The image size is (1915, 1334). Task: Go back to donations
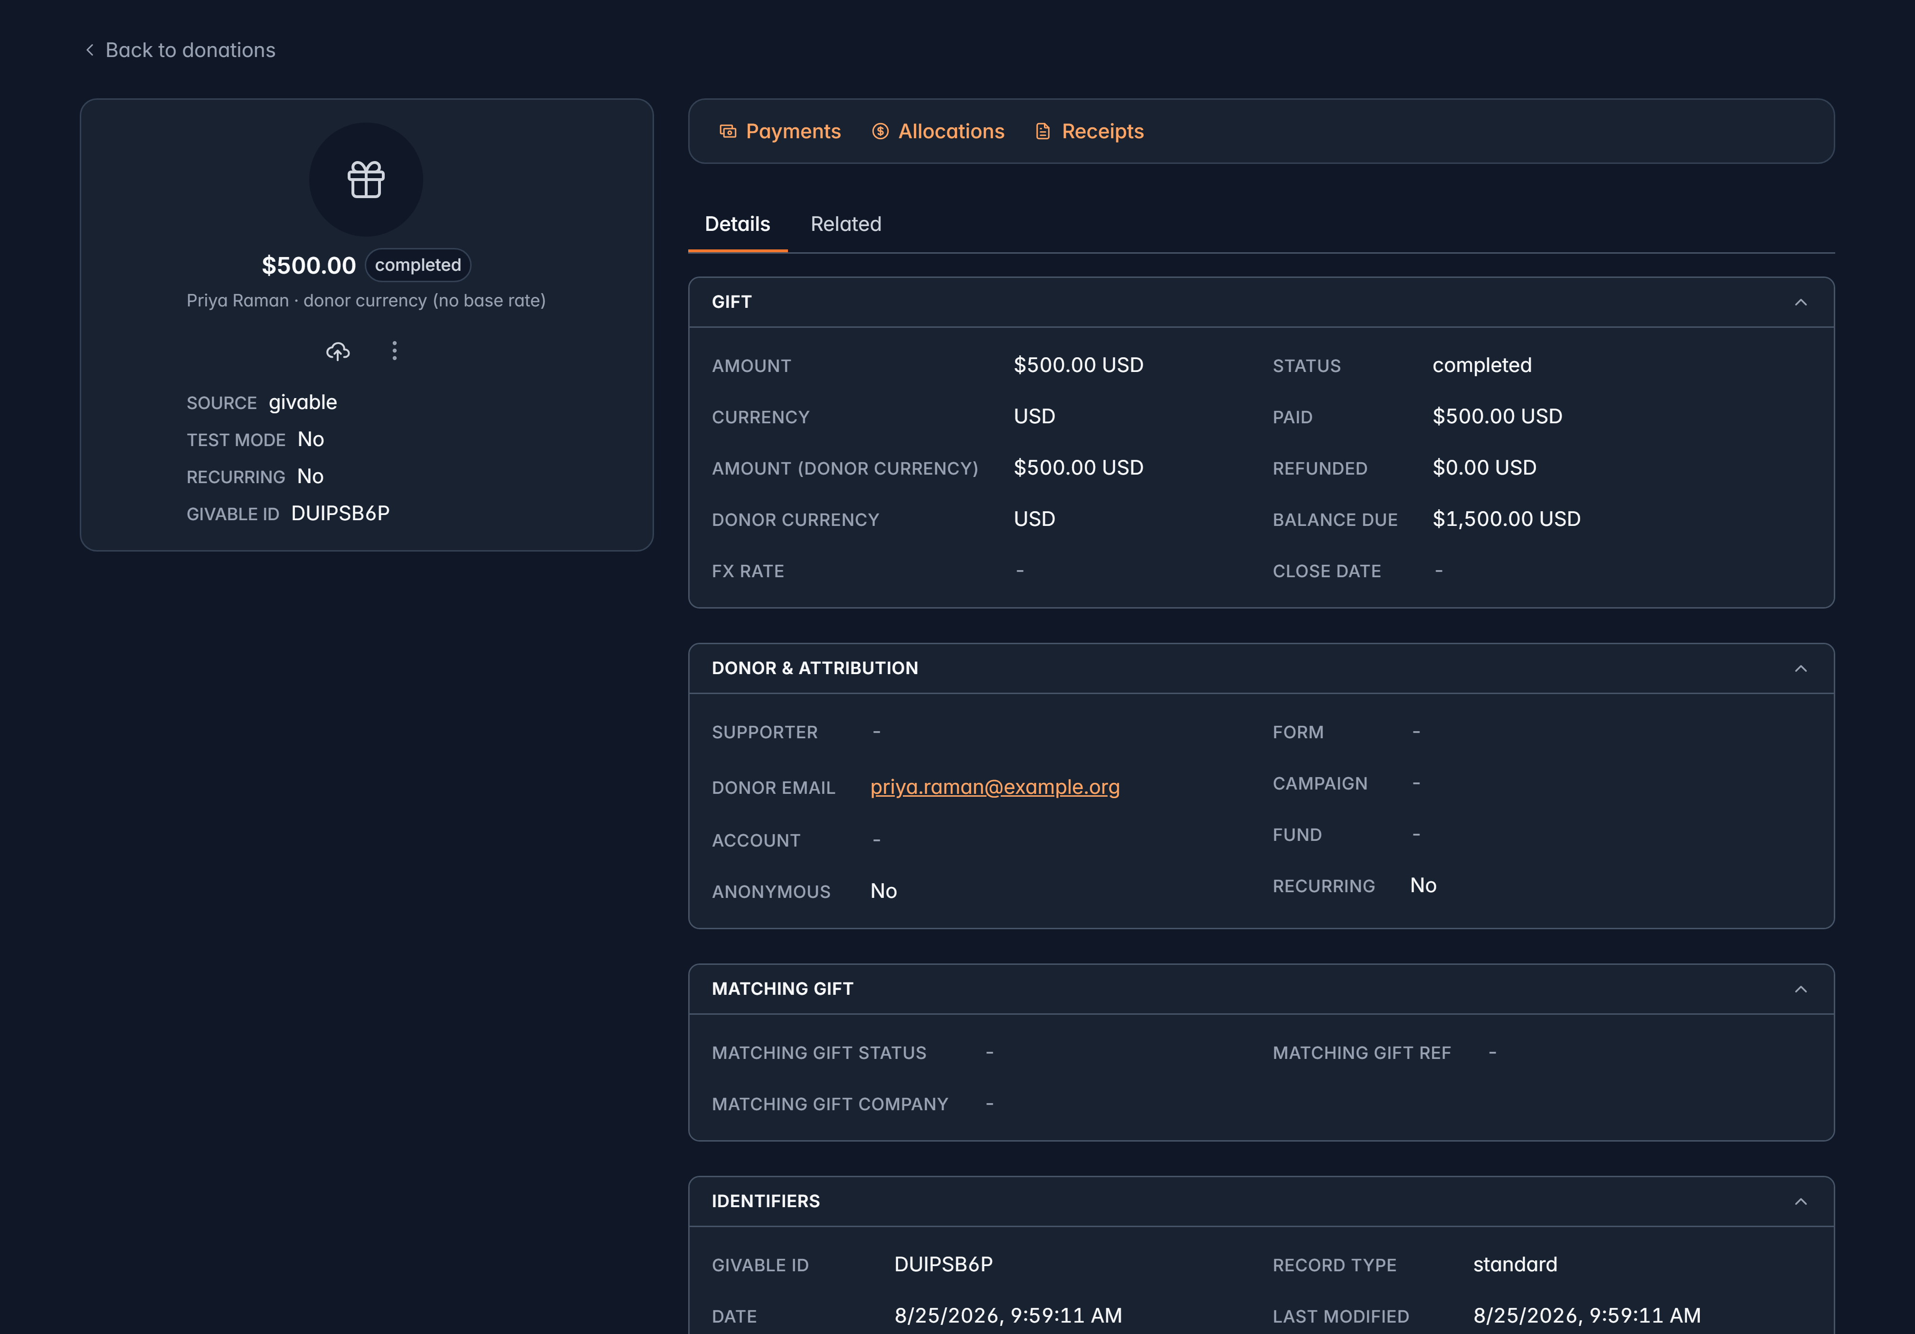tap(180, 50)
